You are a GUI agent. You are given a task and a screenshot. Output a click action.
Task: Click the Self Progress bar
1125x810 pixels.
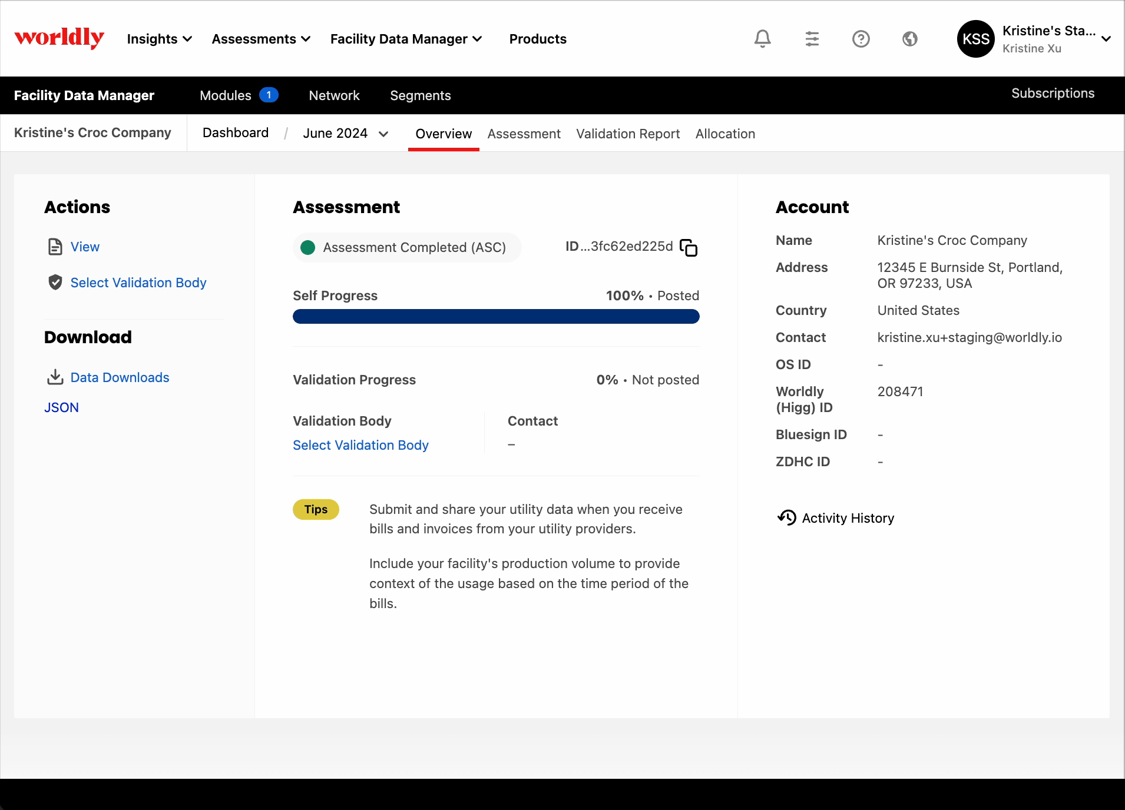[496, 317]
